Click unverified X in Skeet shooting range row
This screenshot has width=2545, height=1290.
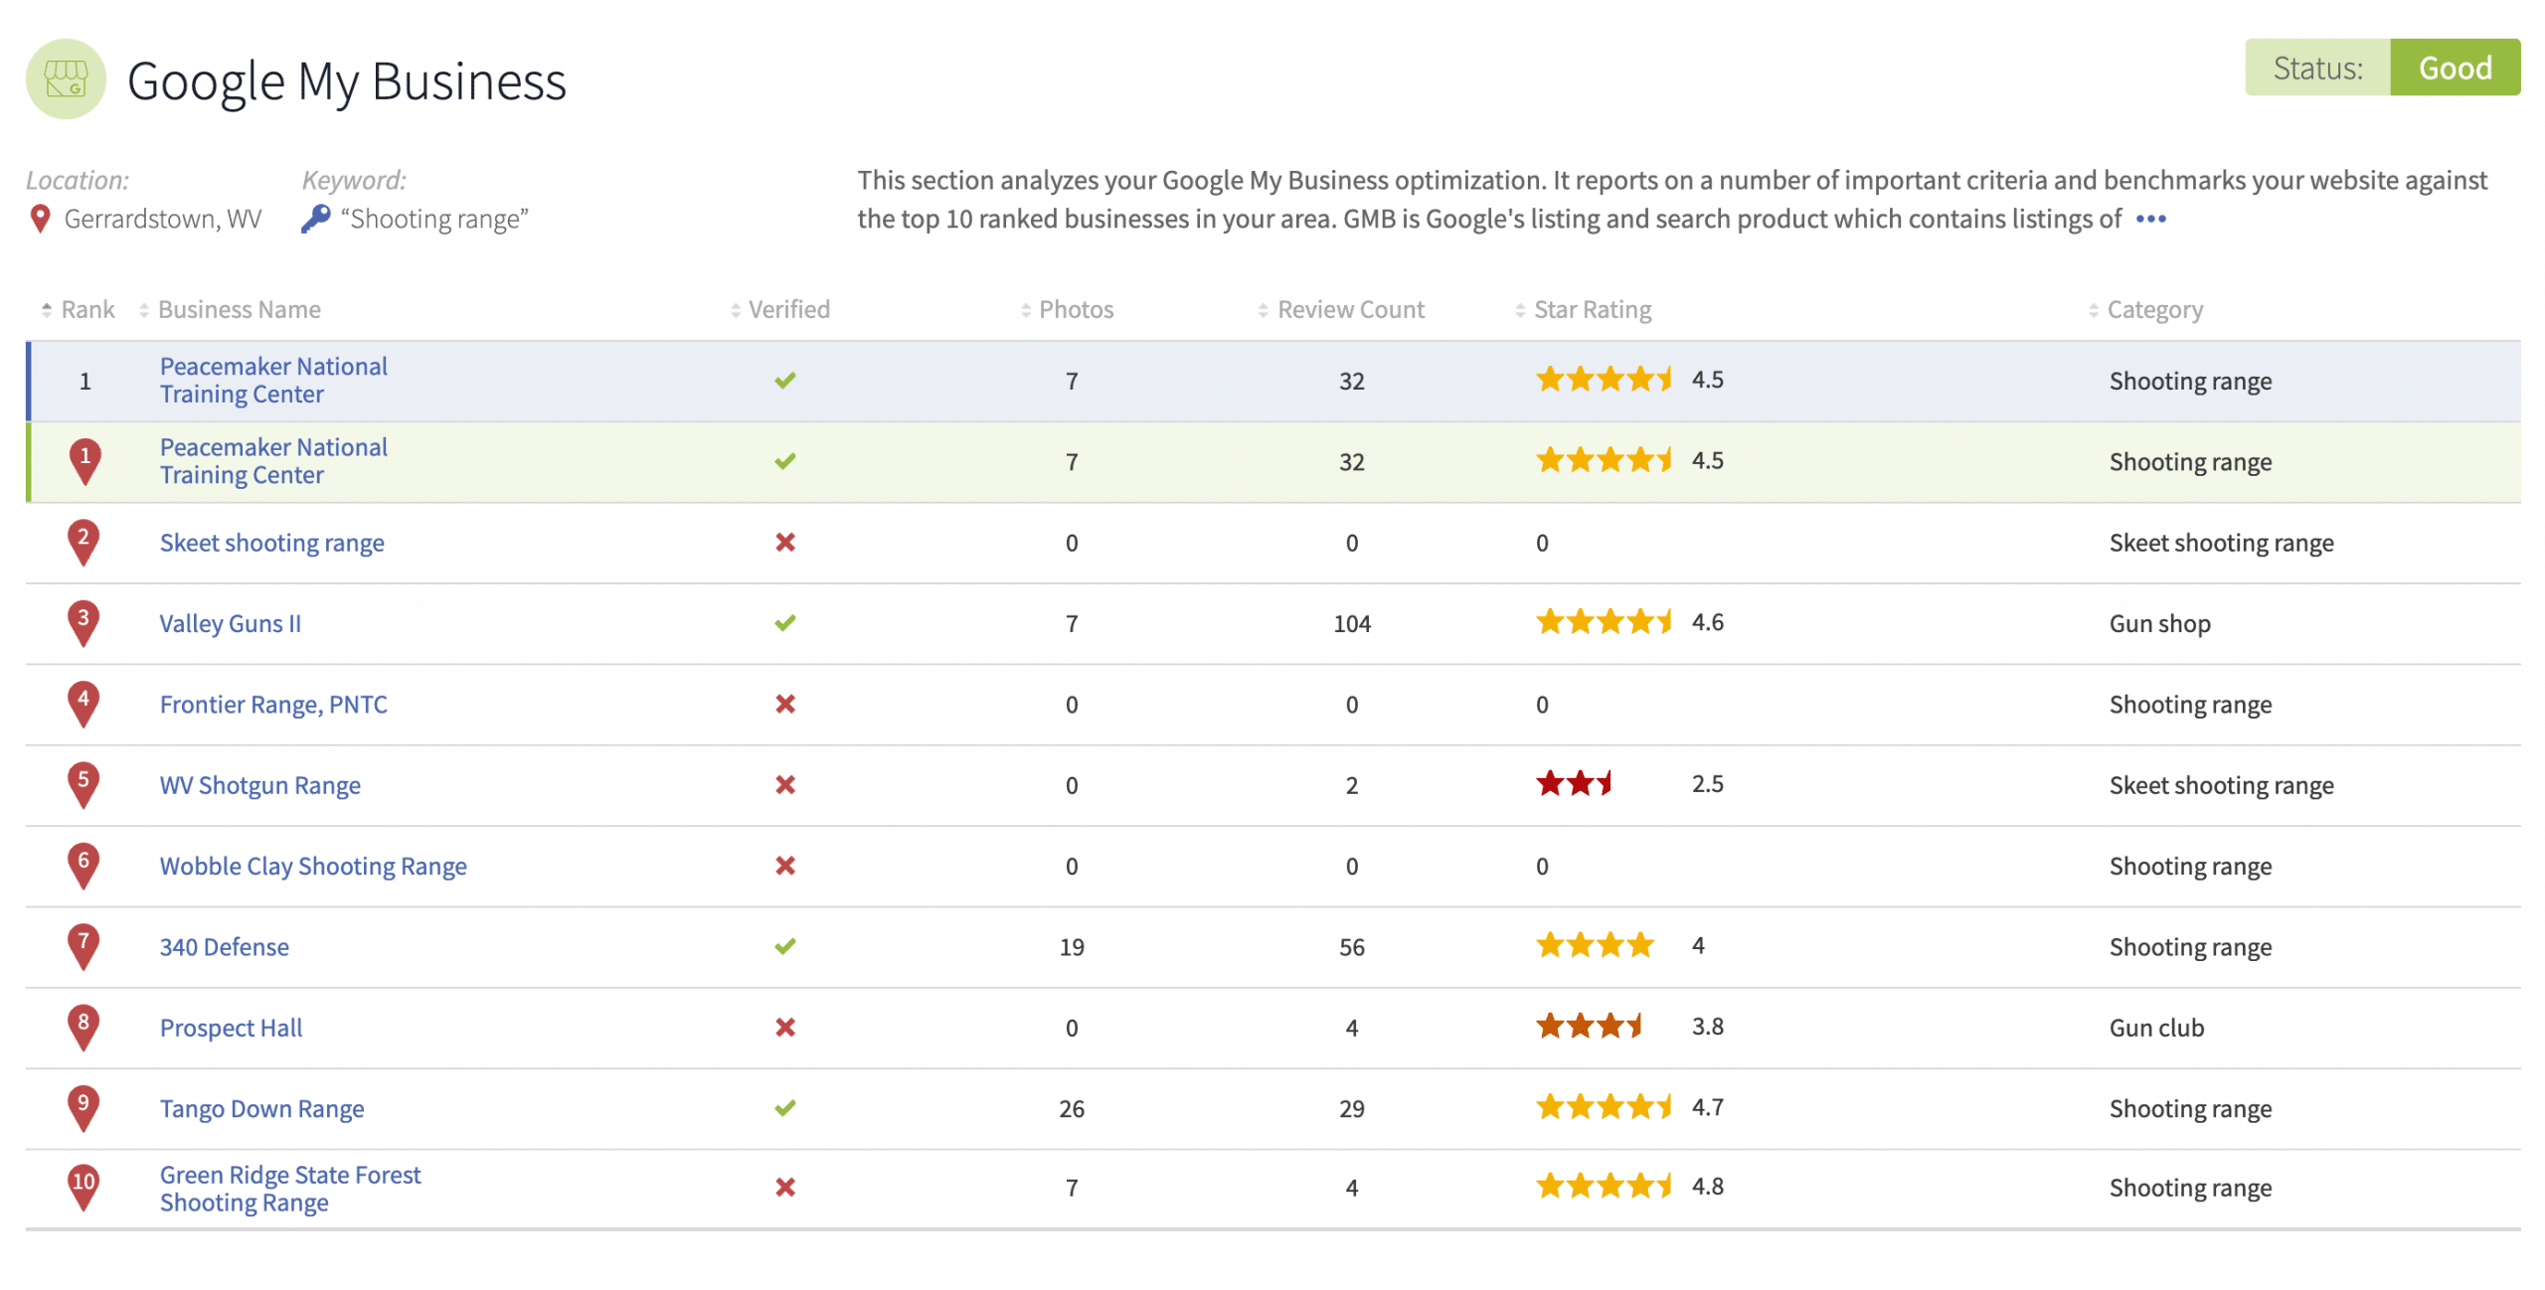click(785, 542)
